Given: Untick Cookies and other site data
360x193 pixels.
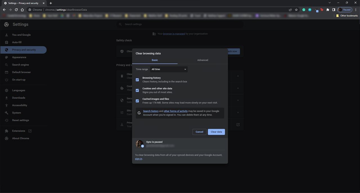Looking at the screenshot, I should coord(137,90).
